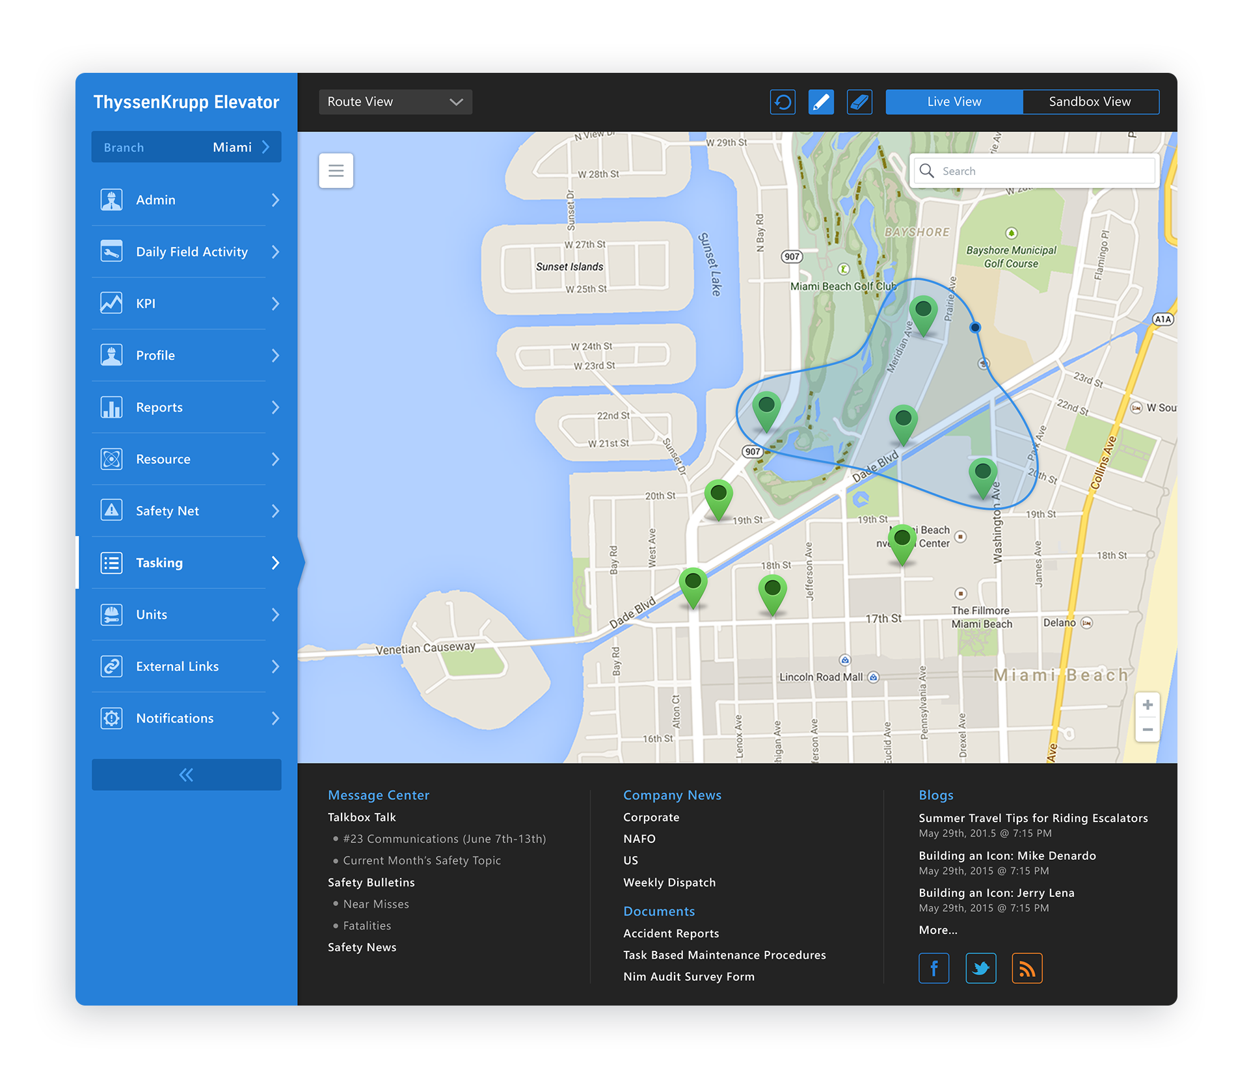Open the Profile menu item
This screenshot has width=1249, height=1081.
point(187,355)
